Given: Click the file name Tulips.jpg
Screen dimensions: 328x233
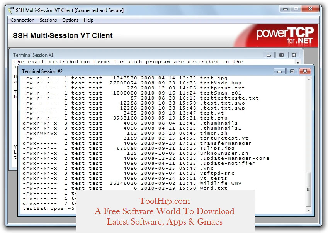Looking at the screenshot, I should [x=217, y=148].
